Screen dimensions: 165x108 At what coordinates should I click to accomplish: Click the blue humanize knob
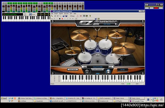108,71
